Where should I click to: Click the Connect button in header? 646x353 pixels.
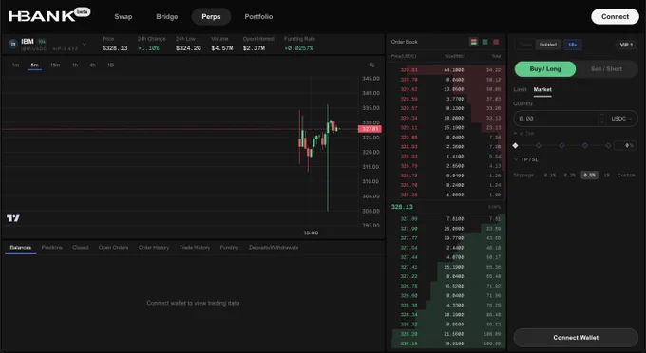tap(615, 17)
